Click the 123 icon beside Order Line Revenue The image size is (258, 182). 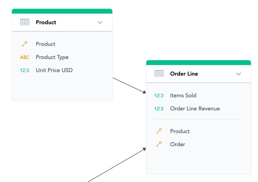(x=159, y=109)
